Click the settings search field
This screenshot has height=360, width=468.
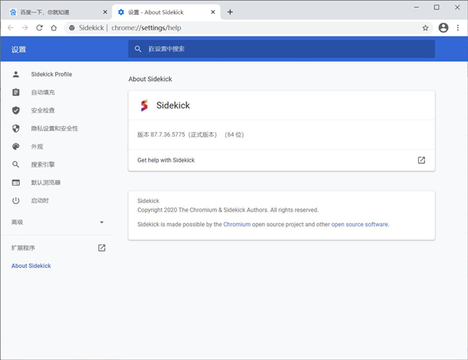tap(281, 48)
